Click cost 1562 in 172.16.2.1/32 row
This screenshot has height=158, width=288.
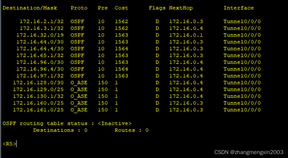(121, 22)
